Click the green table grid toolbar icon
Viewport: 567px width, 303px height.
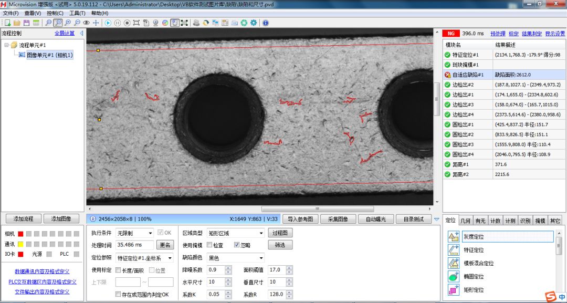coord(36,23)
